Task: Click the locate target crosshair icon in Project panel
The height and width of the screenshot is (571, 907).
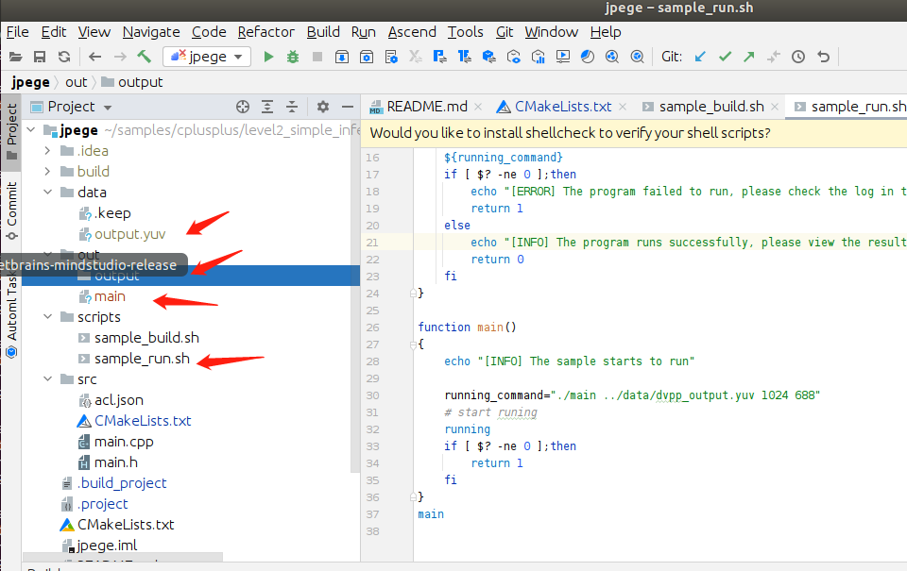Action: coord(243,107)
